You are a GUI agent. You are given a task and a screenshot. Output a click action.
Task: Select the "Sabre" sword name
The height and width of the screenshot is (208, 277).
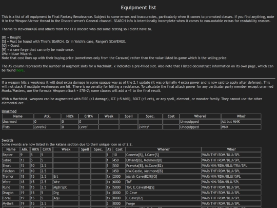[11, 160]
